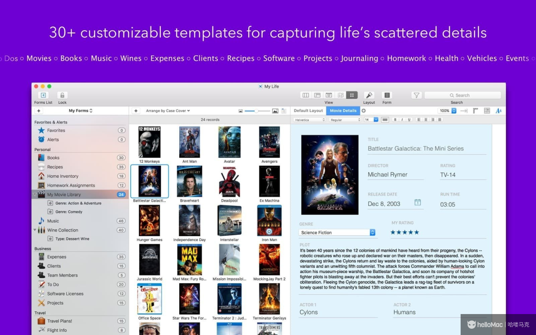Screen dimensions: 536x335
Task: Open the Helvetica font dropdown
Action: pos(310,120)
